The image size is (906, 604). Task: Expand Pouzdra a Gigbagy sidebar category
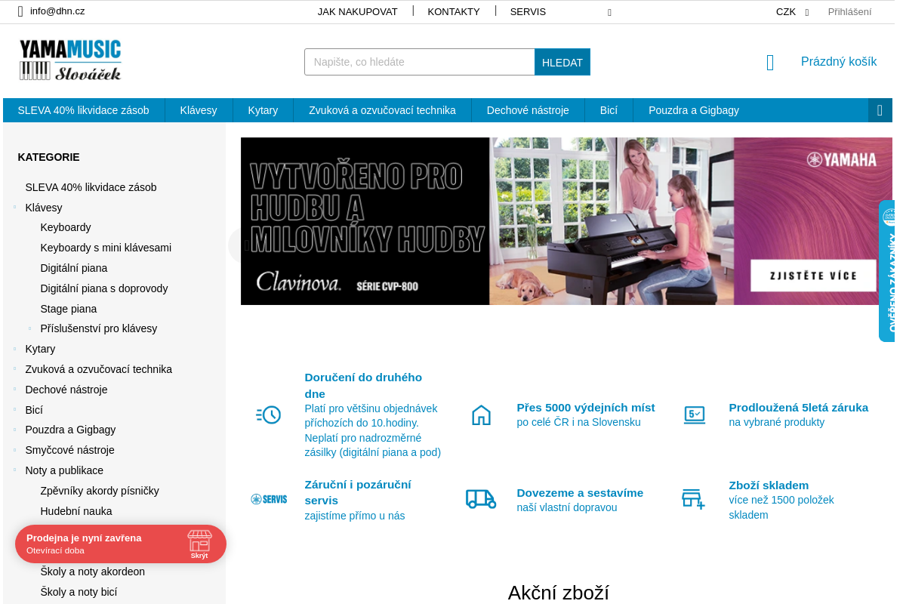point(14,430)
